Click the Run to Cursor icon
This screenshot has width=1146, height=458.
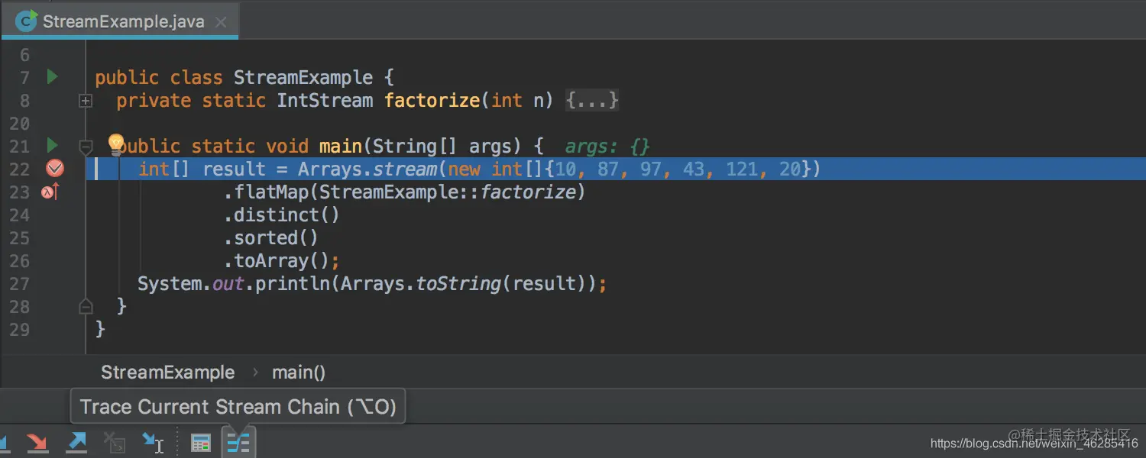pyautogui.click(x=153, y=442)
